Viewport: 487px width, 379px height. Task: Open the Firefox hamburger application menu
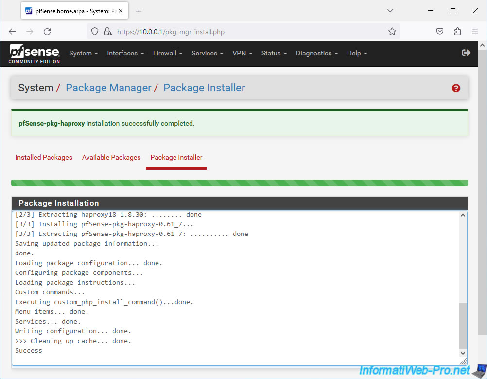474,31
